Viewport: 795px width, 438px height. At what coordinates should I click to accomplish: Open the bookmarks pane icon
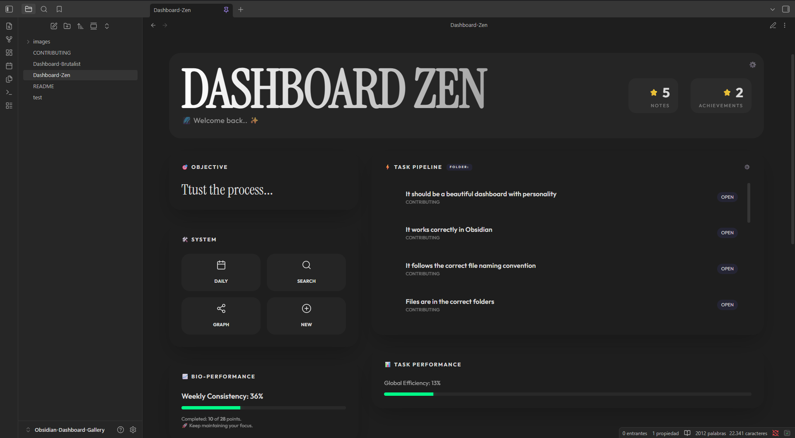(x=59, y=9)
